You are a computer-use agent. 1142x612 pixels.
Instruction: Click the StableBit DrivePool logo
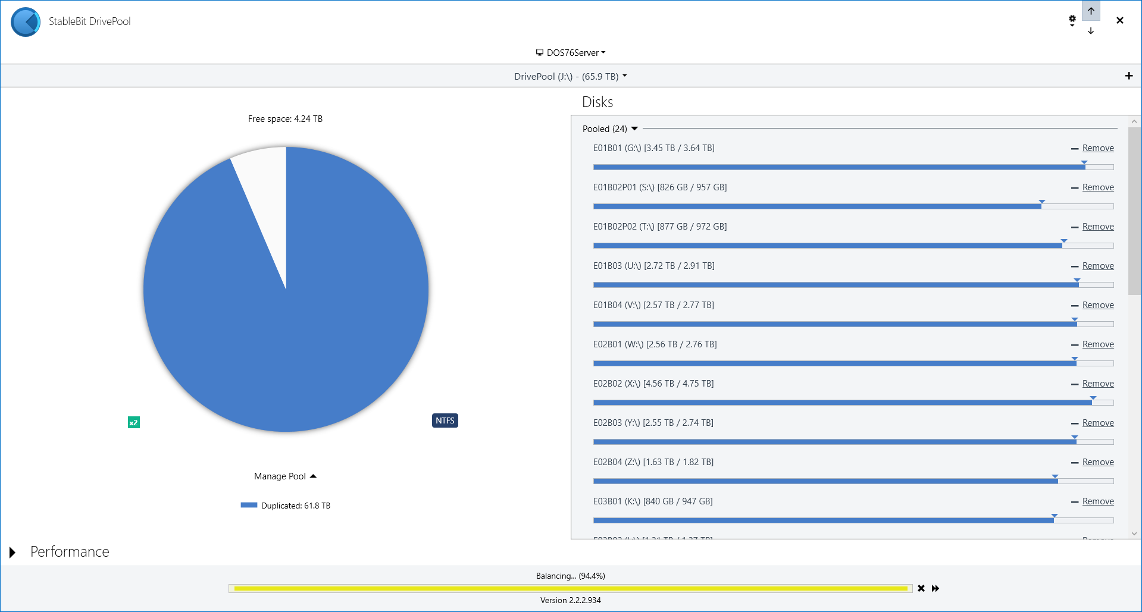click(x=26, y=22)
